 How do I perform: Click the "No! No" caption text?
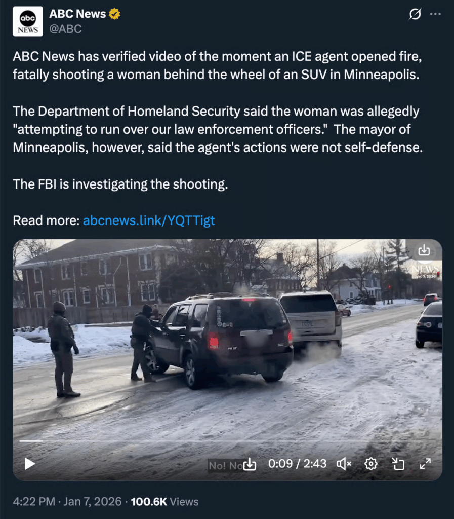click(x=226, y=466)
